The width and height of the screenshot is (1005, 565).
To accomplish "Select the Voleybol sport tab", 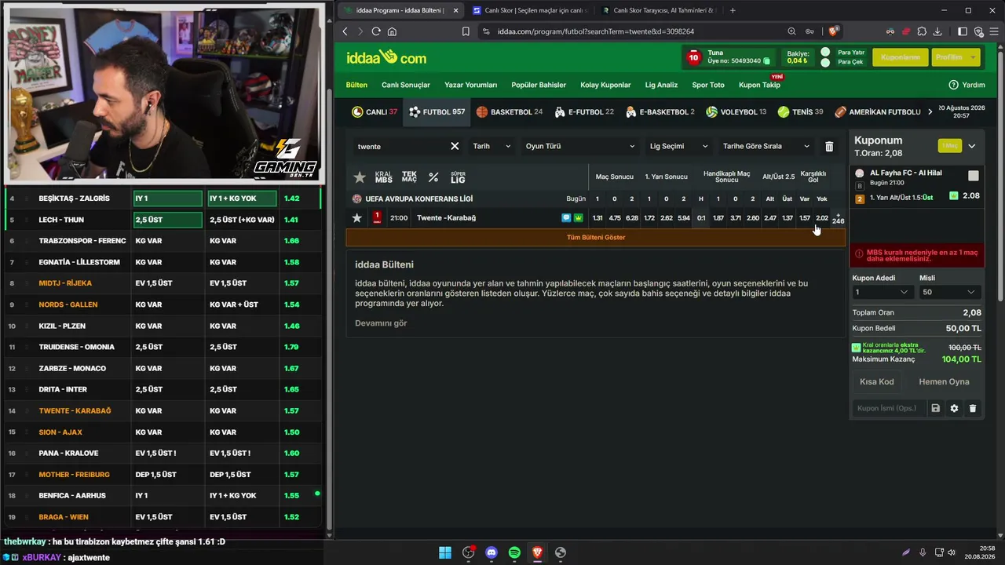I will (736, 112).
